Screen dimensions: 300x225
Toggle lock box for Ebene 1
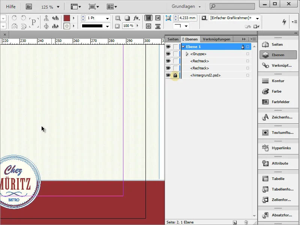pos(175,46)
